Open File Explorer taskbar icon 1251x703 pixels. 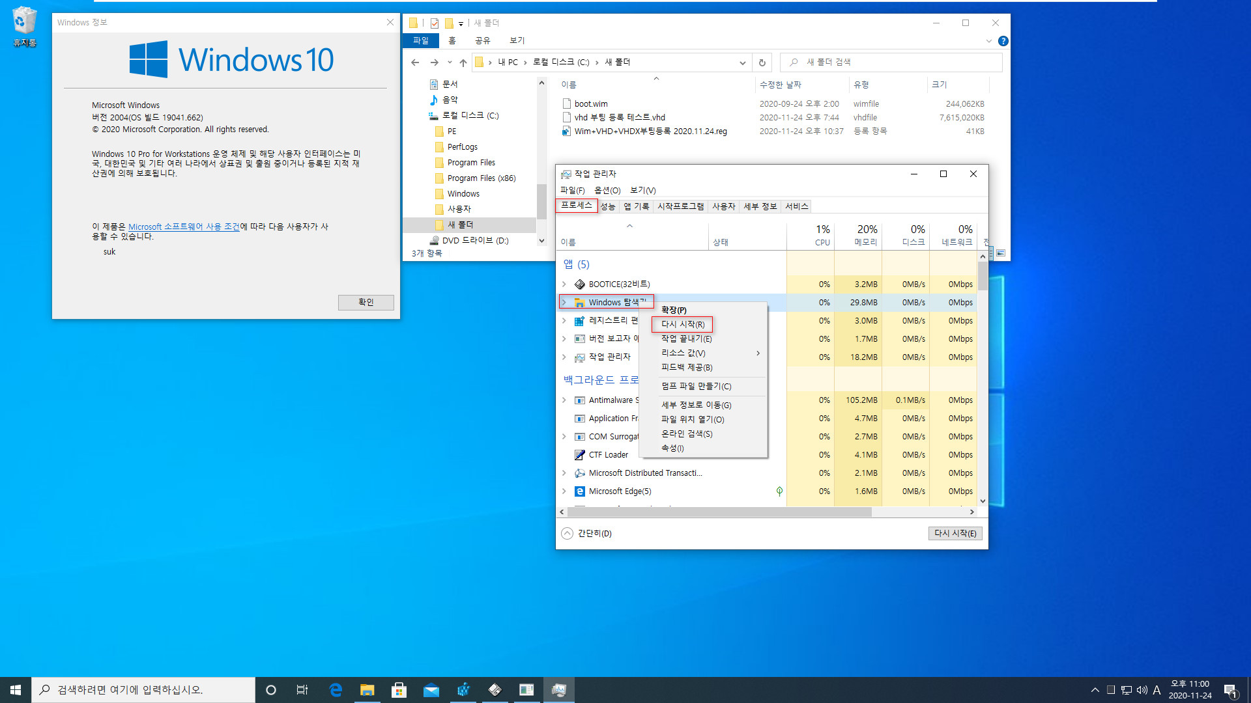(x=367, y=690)
